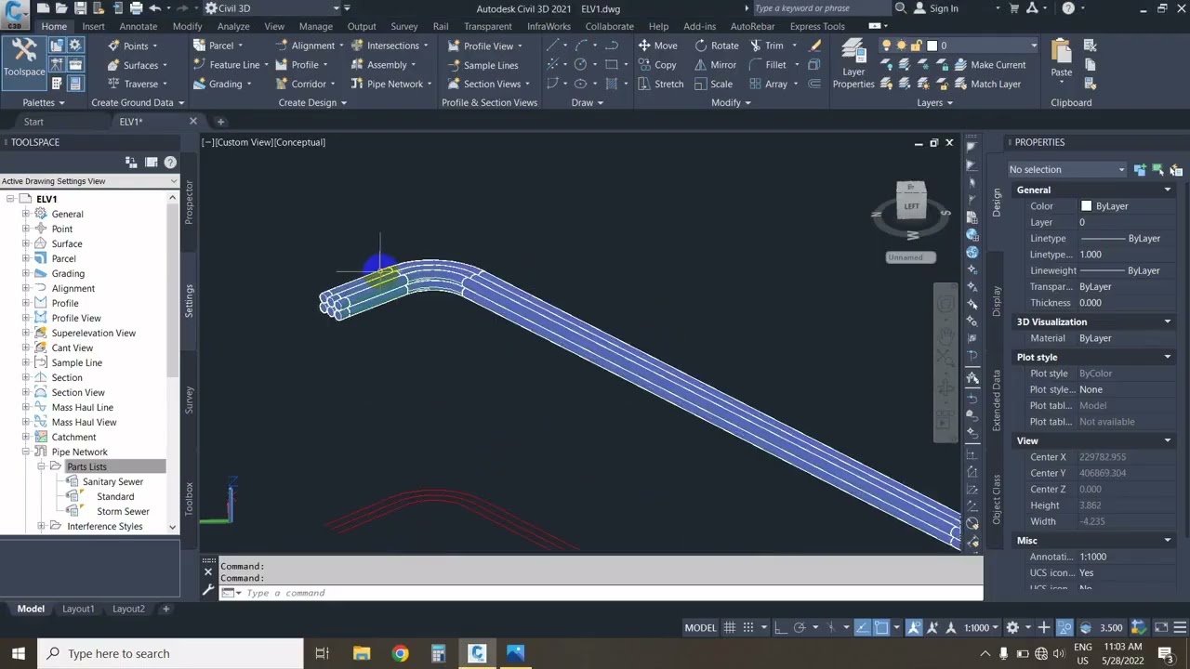Select the Mirror tool
The image size is (1190, 669).
(716, 65)
